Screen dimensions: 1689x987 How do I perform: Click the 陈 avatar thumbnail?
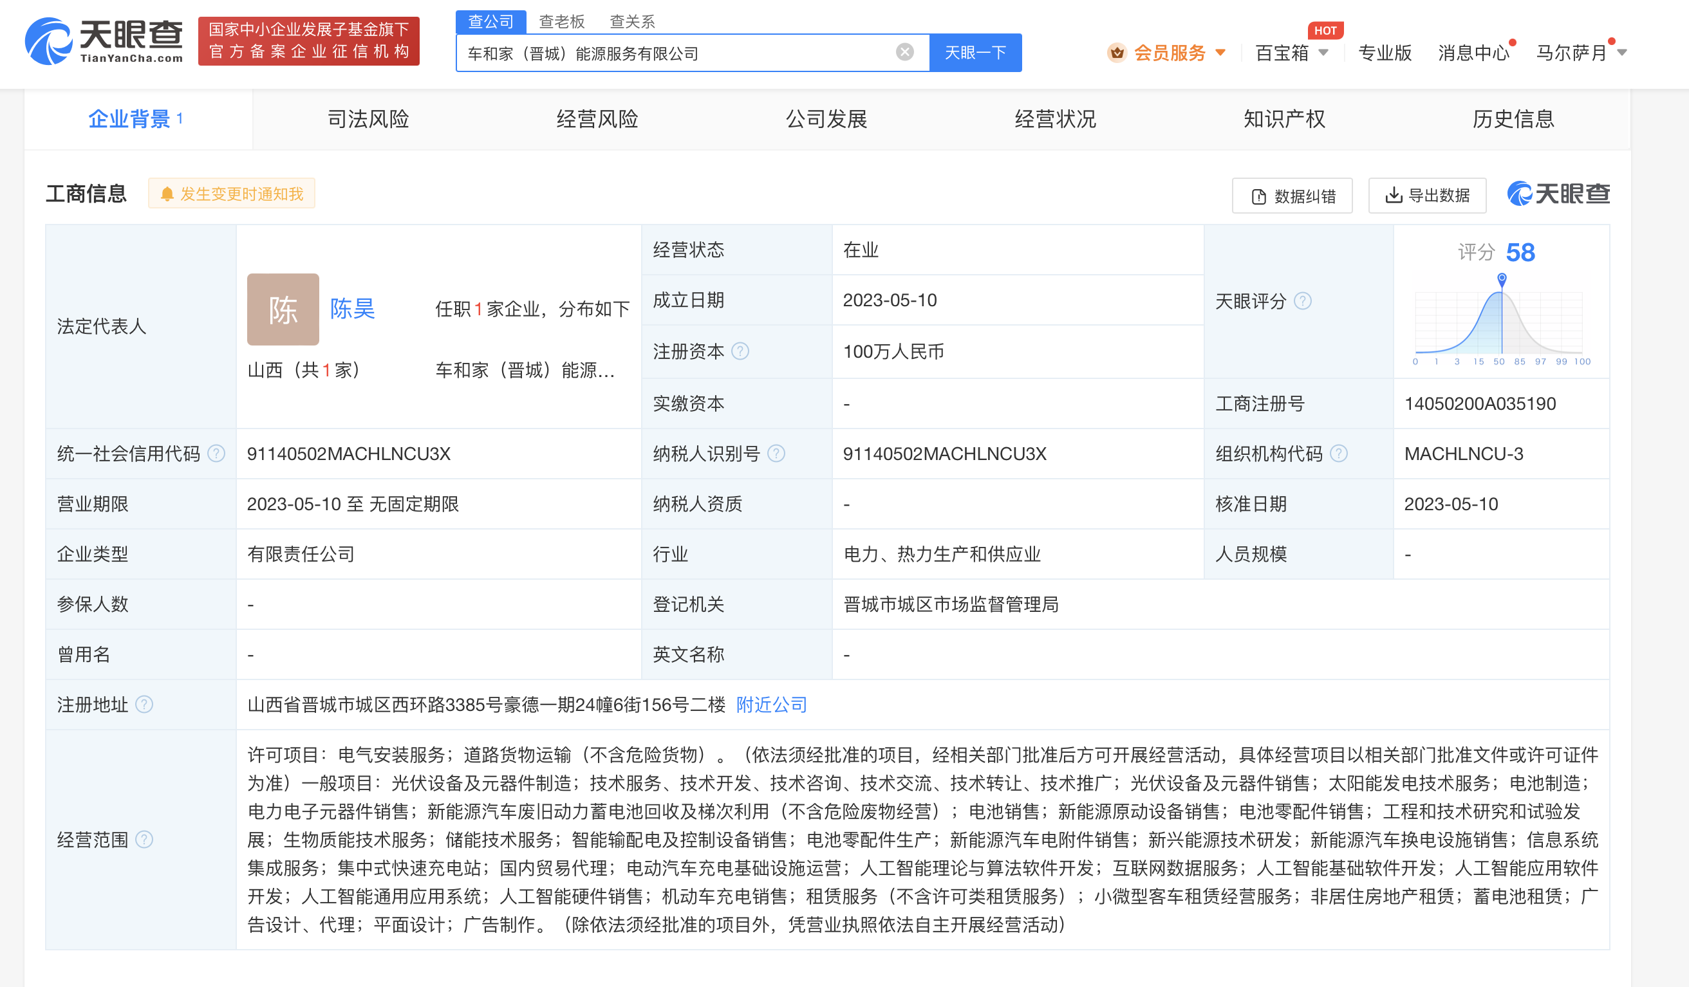pos(283,309)
